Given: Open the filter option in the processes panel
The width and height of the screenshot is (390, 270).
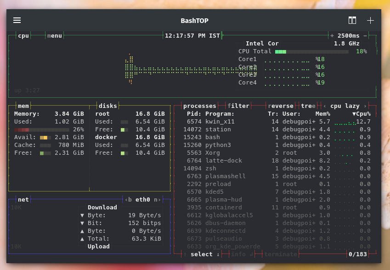Looking at the screenshot, I should pyautogui.click(x=238, y=106).
